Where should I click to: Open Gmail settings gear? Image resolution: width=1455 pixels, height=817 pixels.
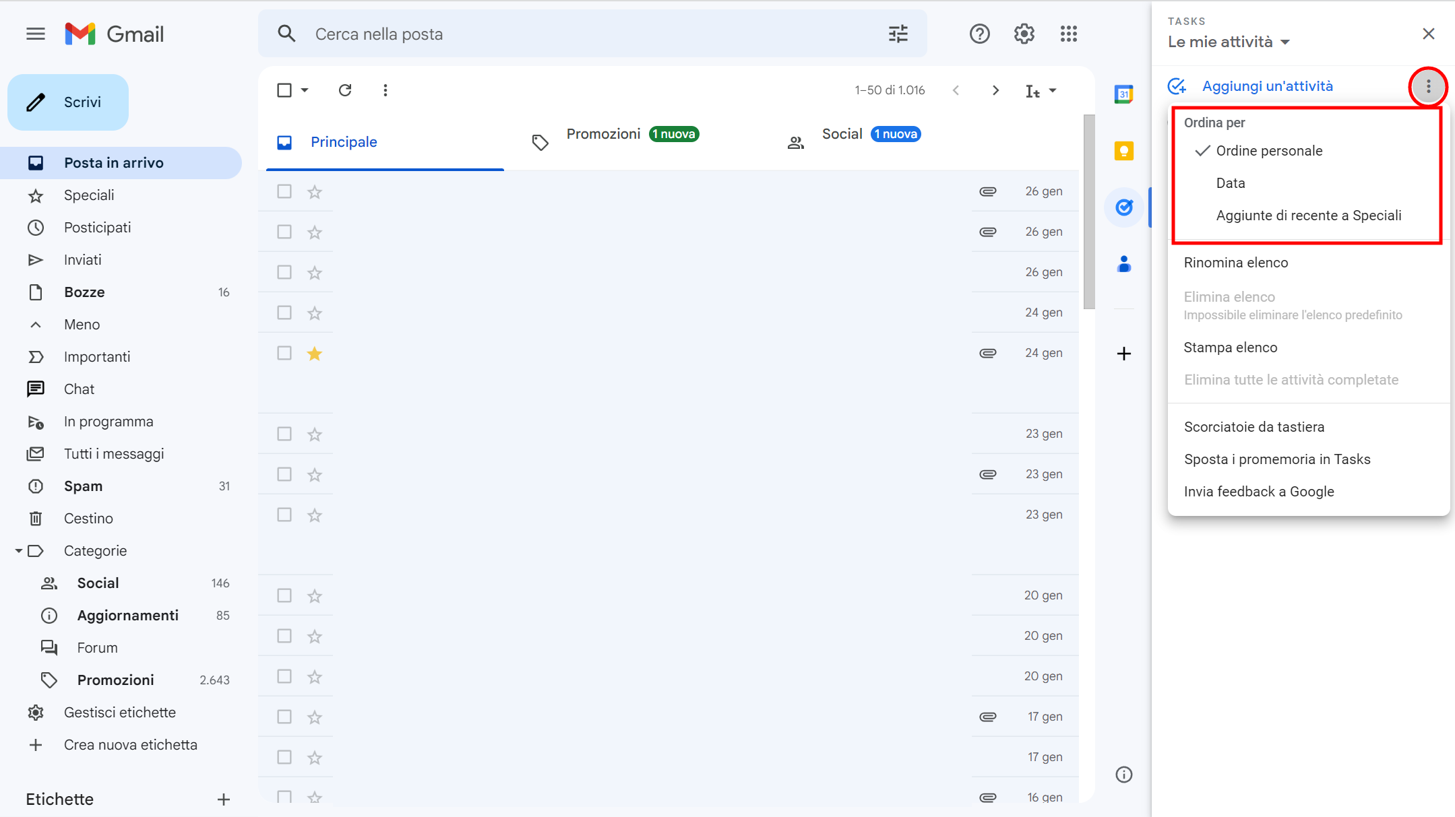click(x=1024, y=34)
